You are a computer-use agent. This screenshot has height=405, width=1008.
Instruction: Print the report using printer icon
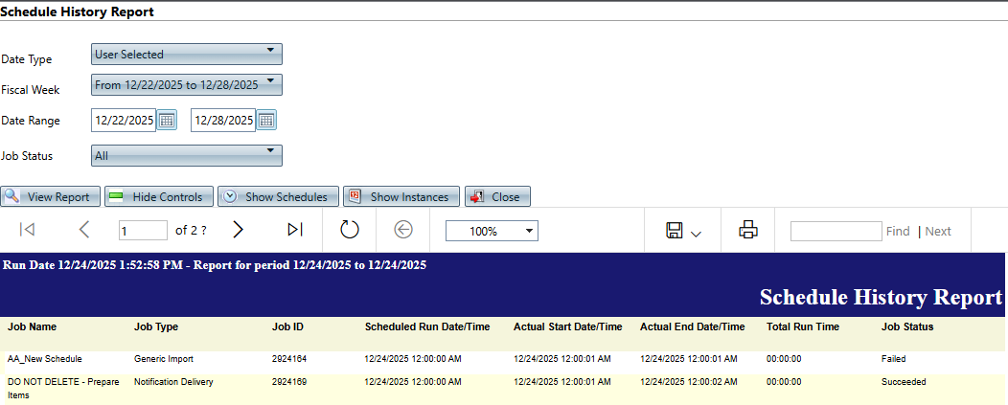748,230
